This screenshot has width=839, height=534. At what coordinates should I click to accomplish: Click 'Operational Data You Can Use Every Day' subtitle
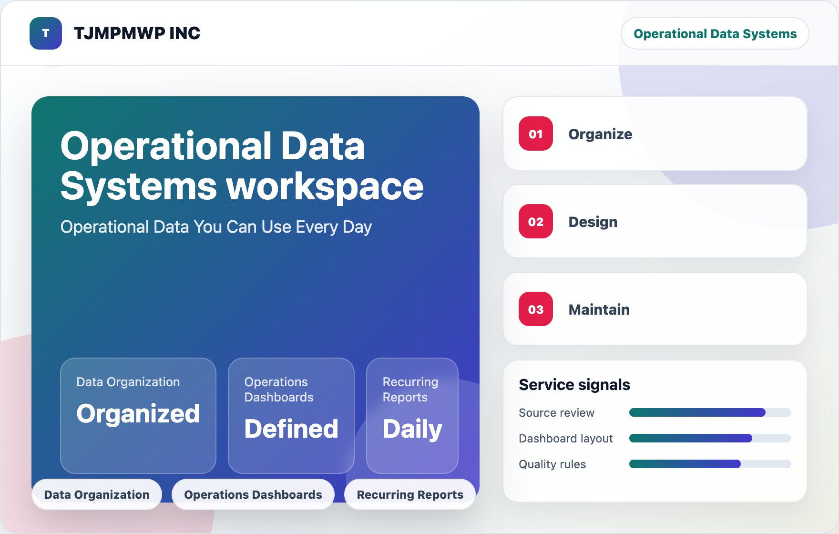pyautogui.click(x=216, y=227)
